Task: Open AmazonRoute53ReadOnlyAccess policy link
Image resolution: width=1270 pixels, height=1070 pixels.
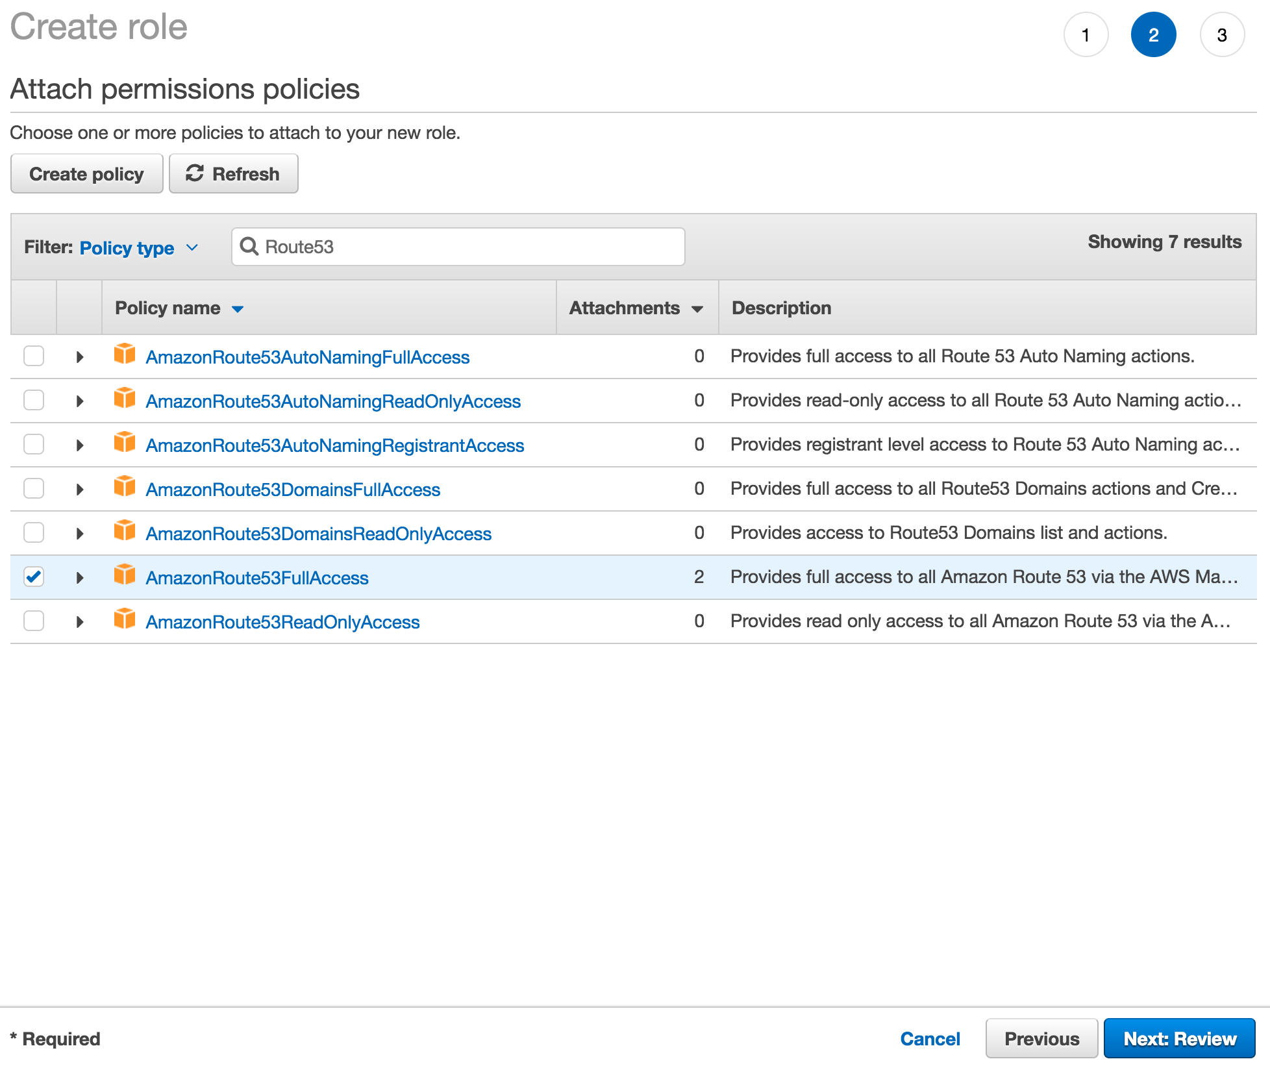Action: click(x=282, y=622)
